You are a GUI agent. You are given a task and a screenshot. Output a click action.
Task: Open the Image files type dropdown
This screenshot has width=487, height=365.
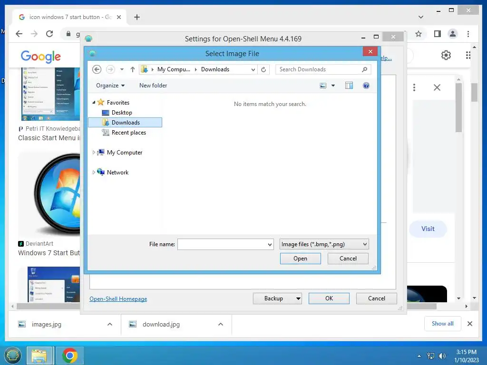coord(324,244)
